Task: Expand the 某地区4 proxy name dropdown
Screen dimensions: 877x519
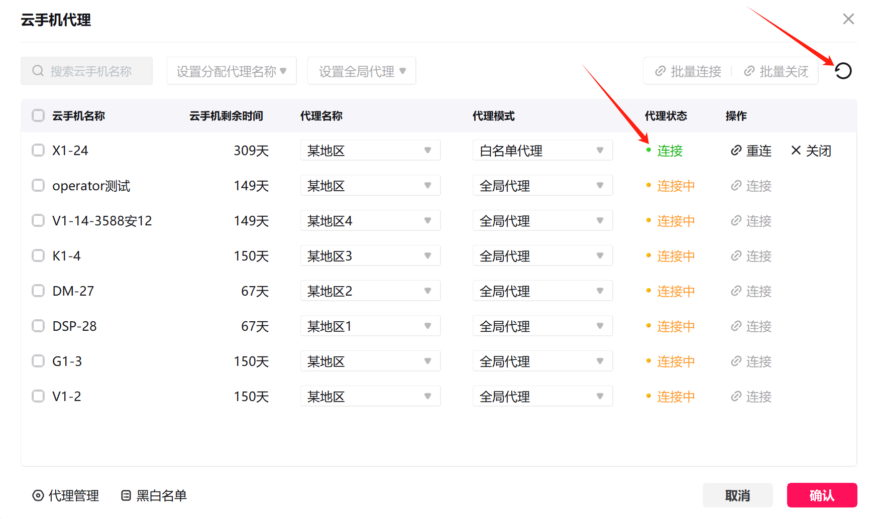Action: coord(370,220)
